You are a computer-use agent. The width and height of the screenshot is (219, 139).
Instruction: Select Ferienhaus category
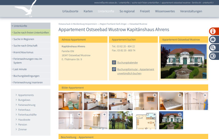pyautogui.click(x=24, y=110)
